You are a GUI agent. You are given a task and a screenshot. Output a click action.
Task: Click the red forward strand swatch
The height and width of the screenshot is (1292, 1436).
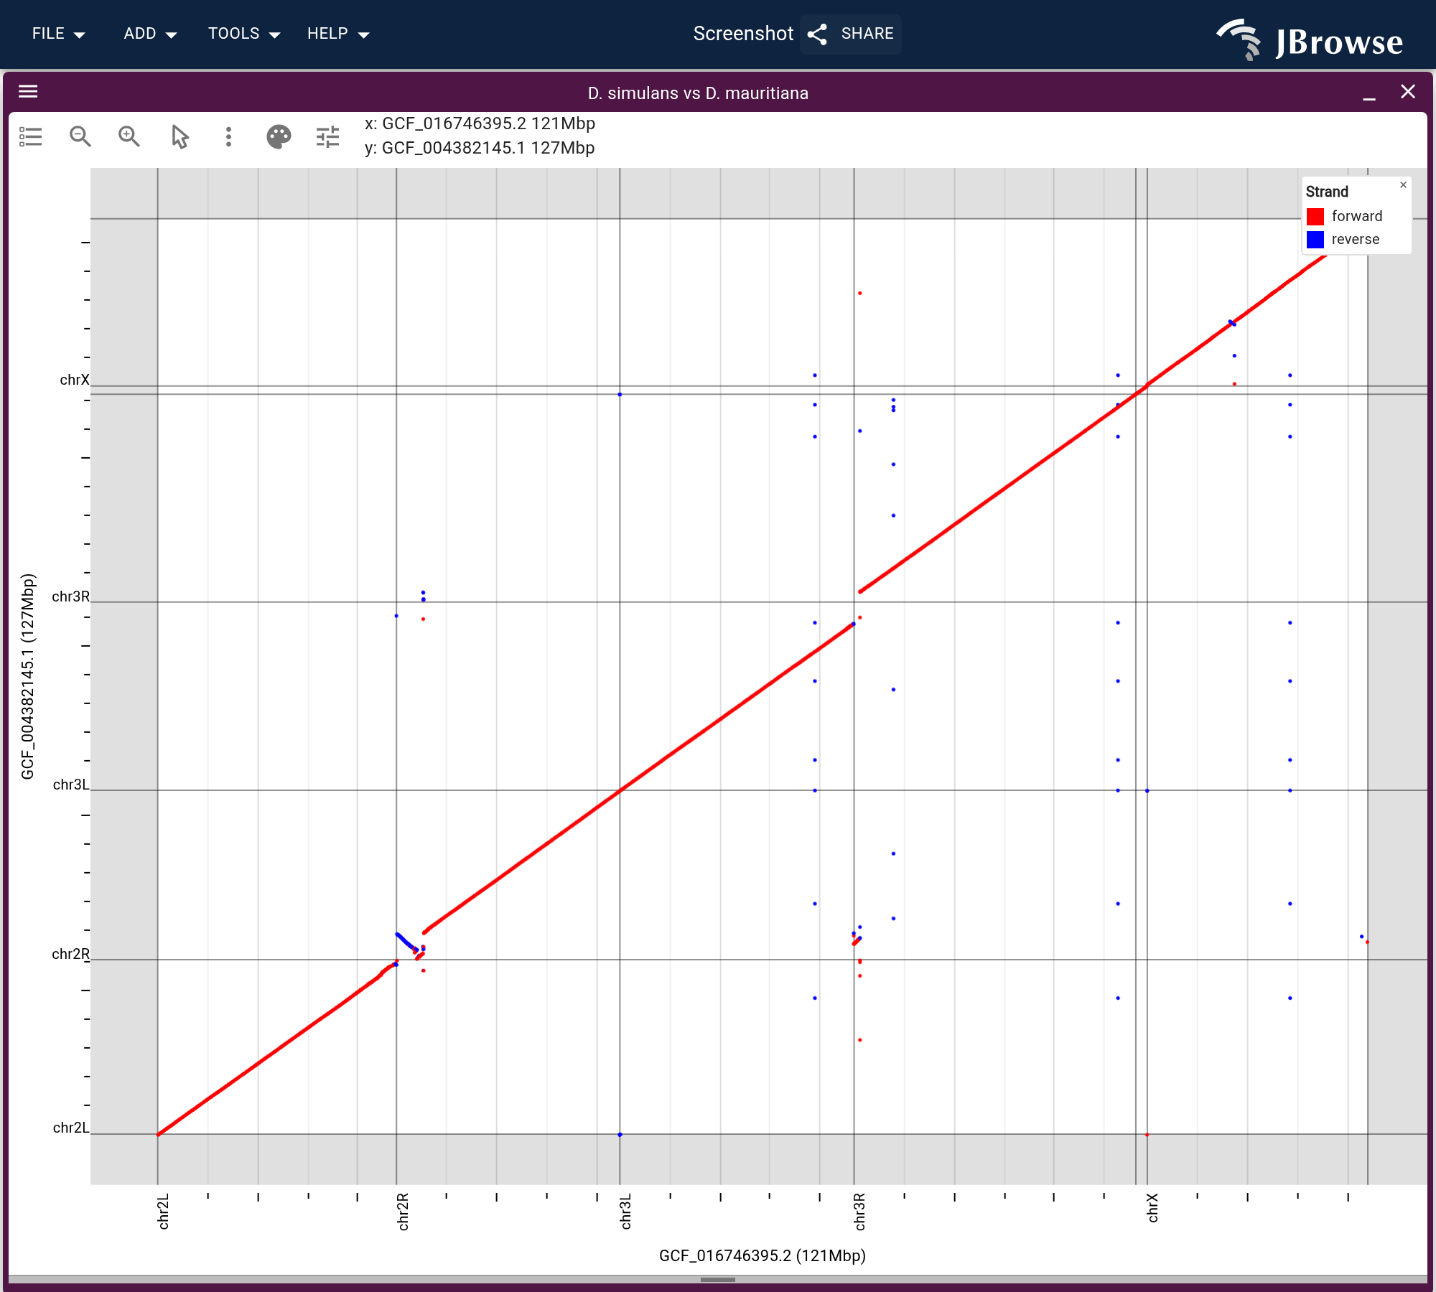point(1315,217)
